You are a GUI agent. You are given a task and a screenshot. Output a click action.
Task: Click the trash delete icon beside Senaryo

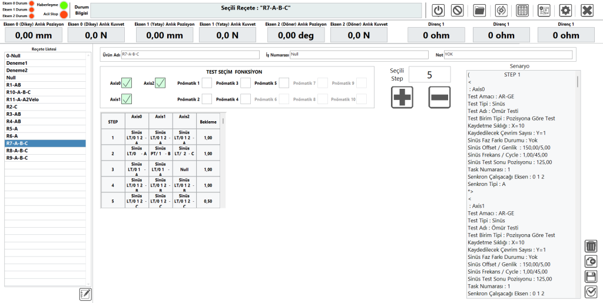tap(591, 246)
